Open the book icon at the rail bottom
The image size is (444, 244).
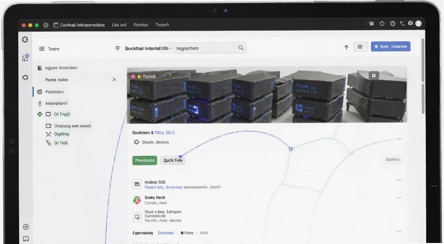click(x=26, y=238)
